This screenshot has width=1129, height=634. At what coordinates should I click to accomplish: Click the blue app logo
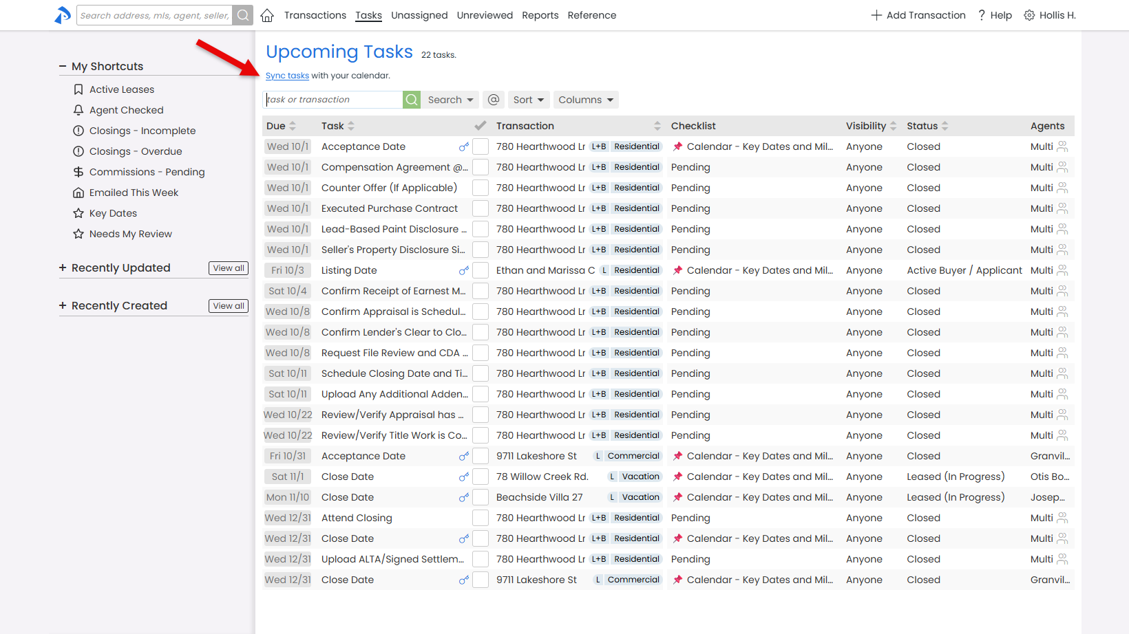[63, 15]
